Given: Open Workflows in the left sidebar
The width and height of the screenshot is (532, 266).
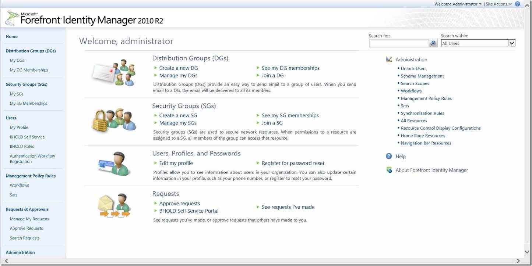Looking at the screenshot, I should tap(20, 185).
